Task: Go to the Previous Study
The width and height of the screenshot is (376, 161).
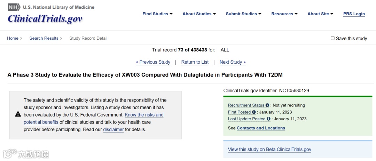Action: point(153,62)
